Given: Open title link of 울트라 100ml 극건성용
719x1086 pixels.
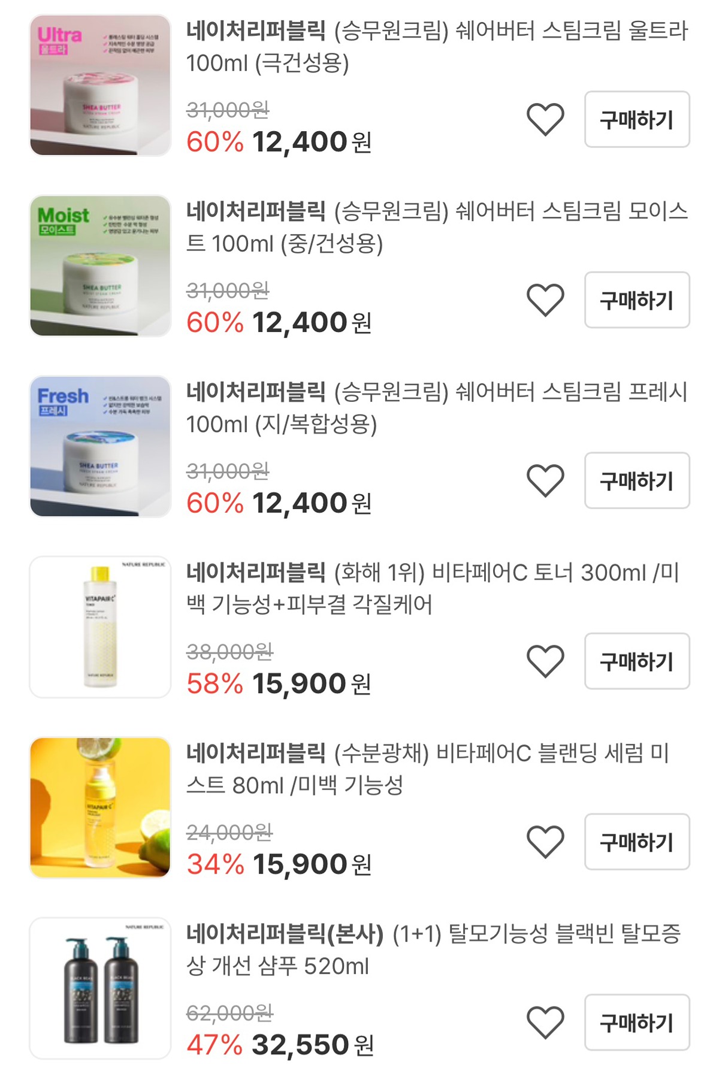Looking at the screenshot, I should pyautogui.click(x=436, y=47).
